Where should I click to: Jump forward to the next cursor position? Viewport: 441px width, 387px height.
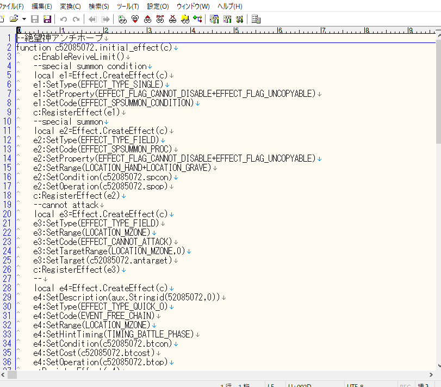pyautogui.click(x=105, y=19)
